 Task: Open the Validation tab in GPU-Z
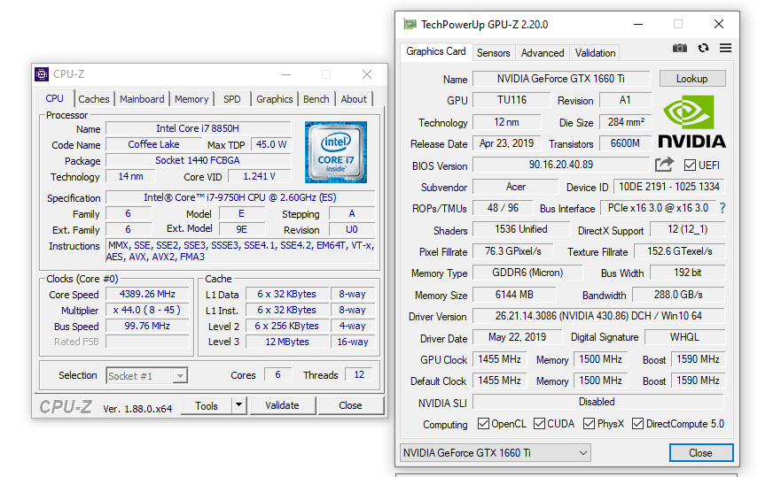(595, 53)
